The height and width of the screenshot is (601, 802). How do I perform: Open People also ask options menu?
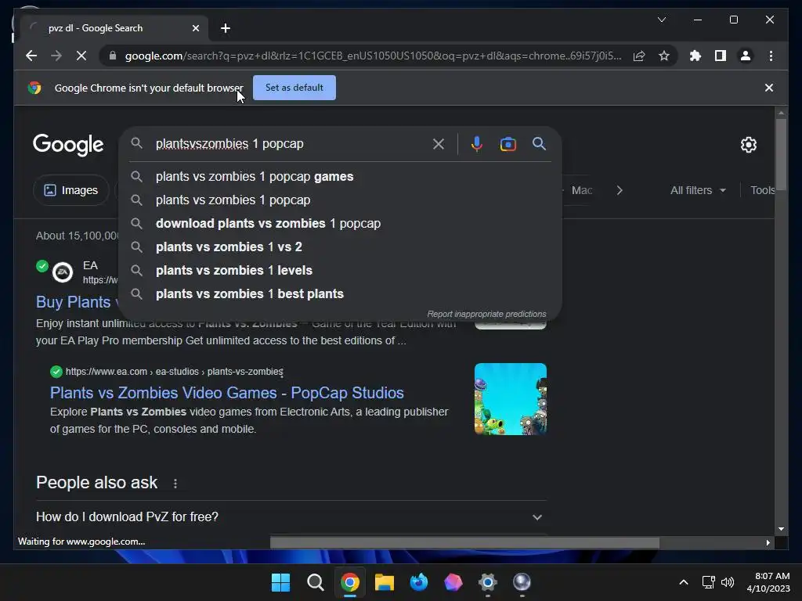pyautogui.click(x=175, y=483)
